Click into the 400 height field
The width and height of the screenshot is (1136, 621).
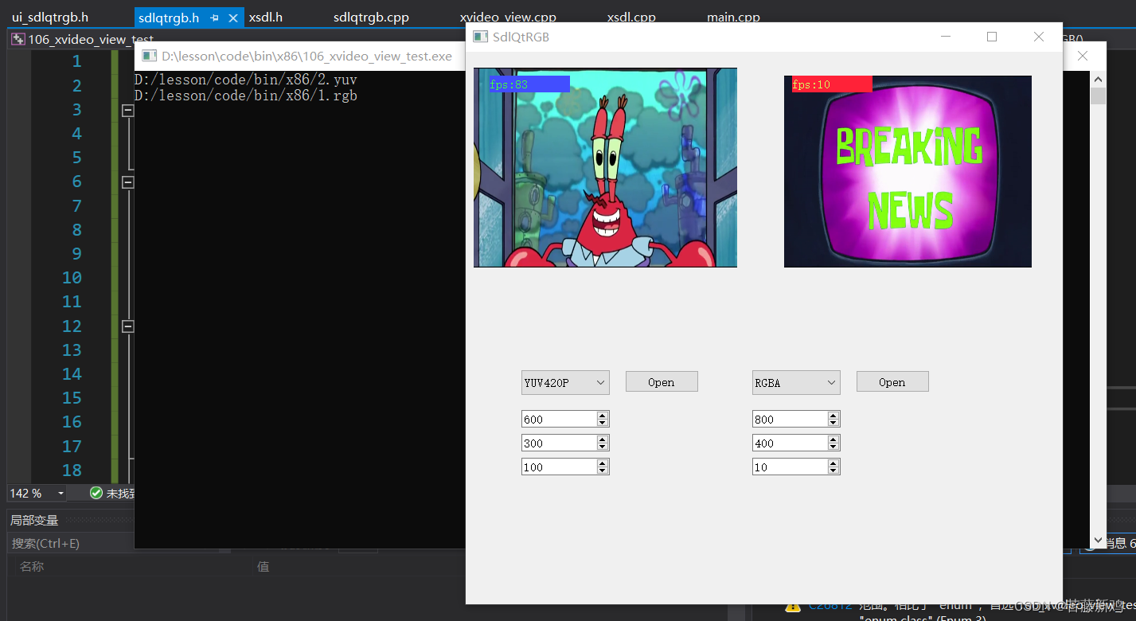[791, 443]
